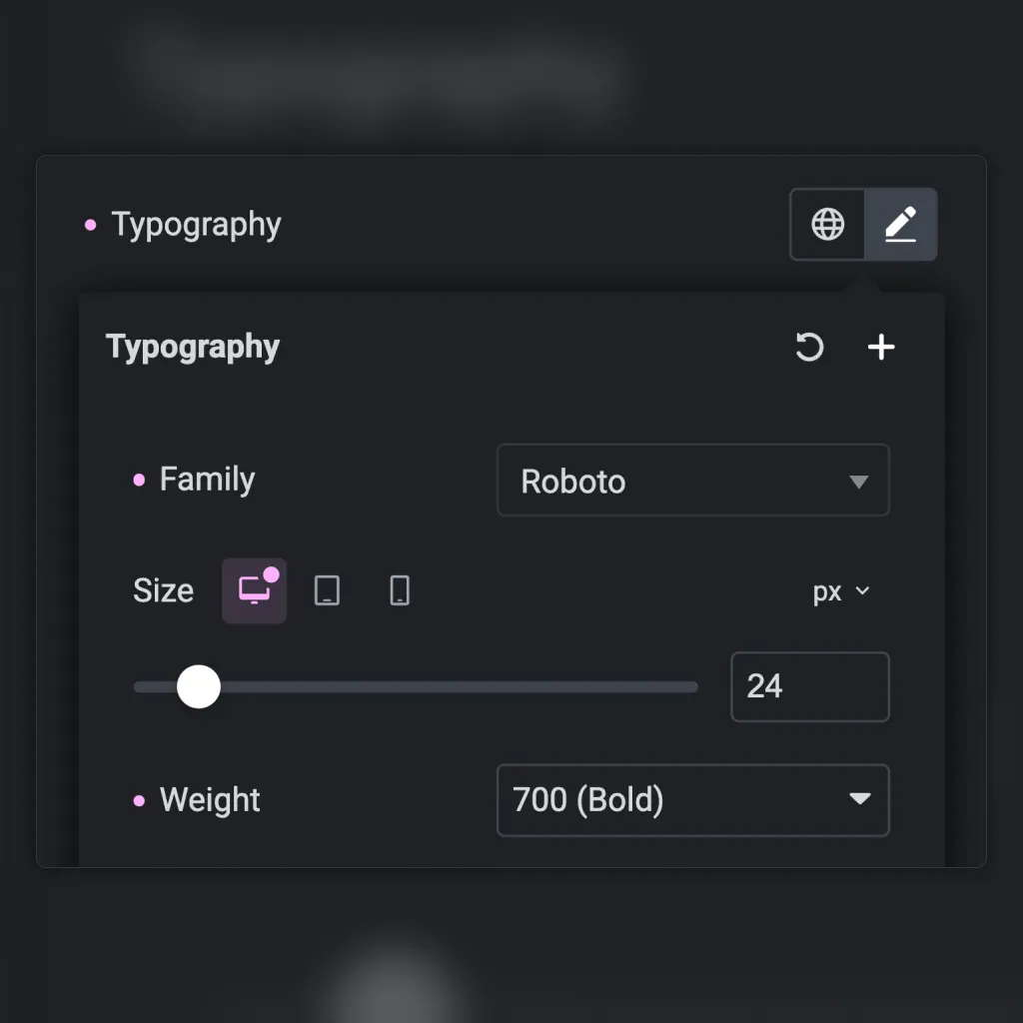Click the arrow on the Weight dropdown

[860, 798]
